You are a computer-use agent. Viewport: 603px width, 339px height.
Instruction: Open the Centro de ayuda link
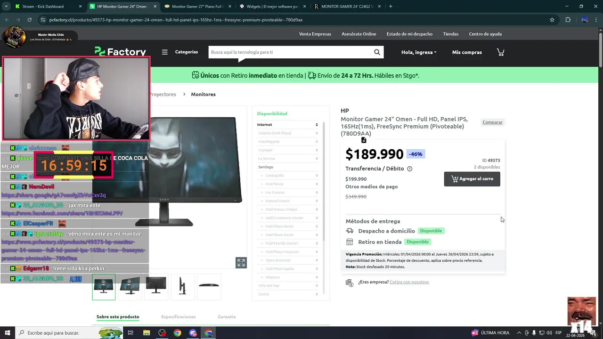coord(485,34)
